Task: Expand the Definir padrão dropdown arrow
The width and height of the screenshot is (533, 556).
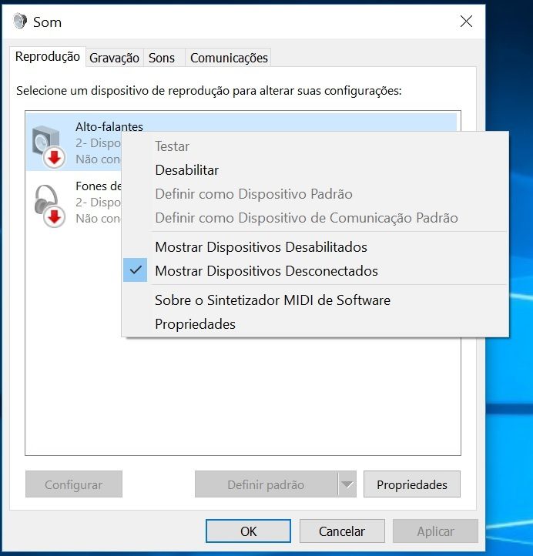Action: (347, 484)
